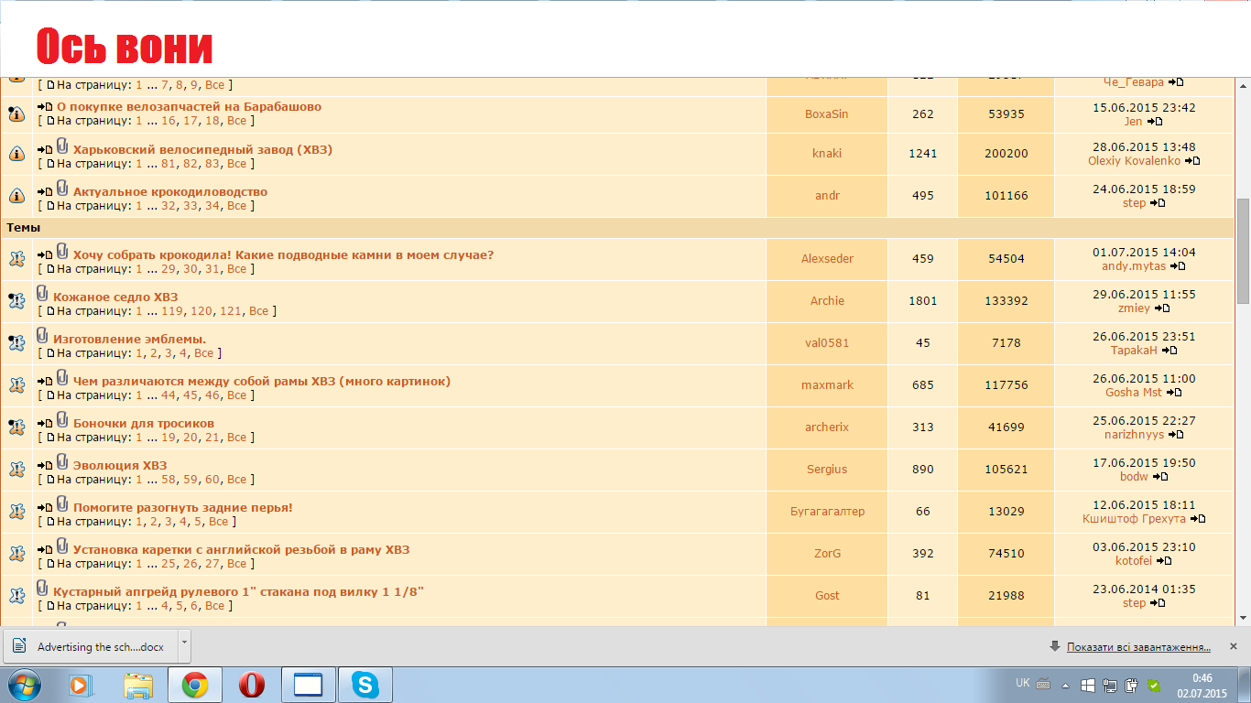Click Показати всі завантаження link
The width and height of the screenshot is (1251, 703).
(x=1138, y=647)
